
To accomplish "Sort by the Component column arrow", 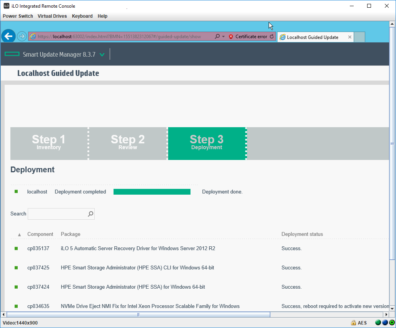I will [20, 235].
